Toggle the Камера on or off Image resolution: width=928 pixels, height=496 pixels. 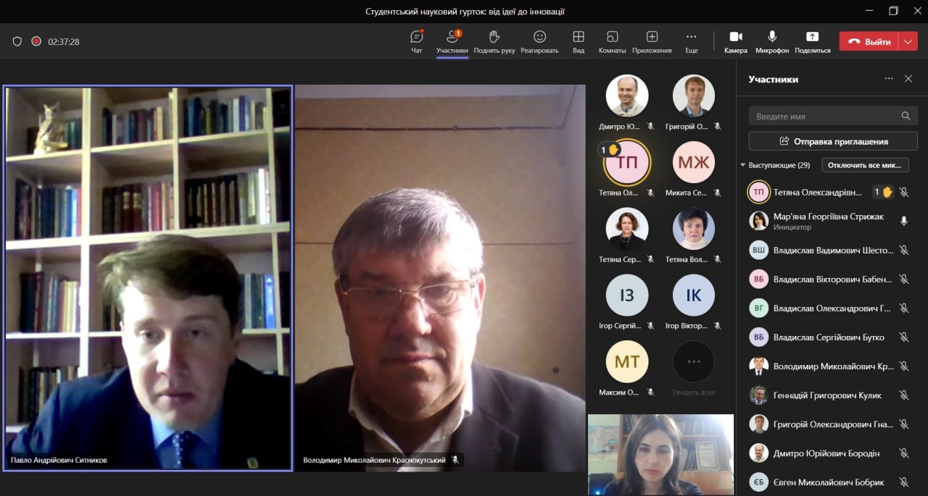[736, 41]
